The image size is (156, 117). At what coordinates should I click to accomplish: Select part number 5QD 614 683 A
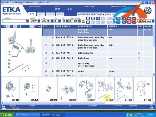point(64,37)
